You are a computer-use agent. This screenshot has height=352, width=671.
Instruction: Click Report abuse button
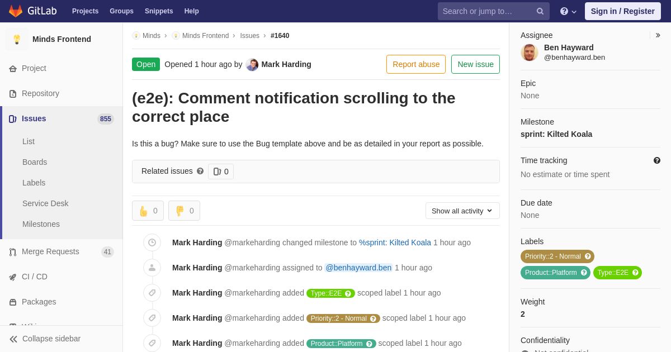coord(416,64)
